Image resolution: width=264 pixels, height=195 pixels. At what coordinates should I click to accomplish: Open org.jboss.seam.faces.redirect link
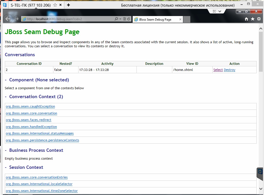pos(28,120)
